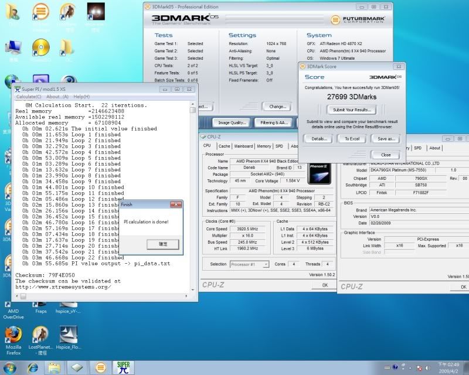Switch to the Mainboard tab in the CPU window

pos(243,146)
